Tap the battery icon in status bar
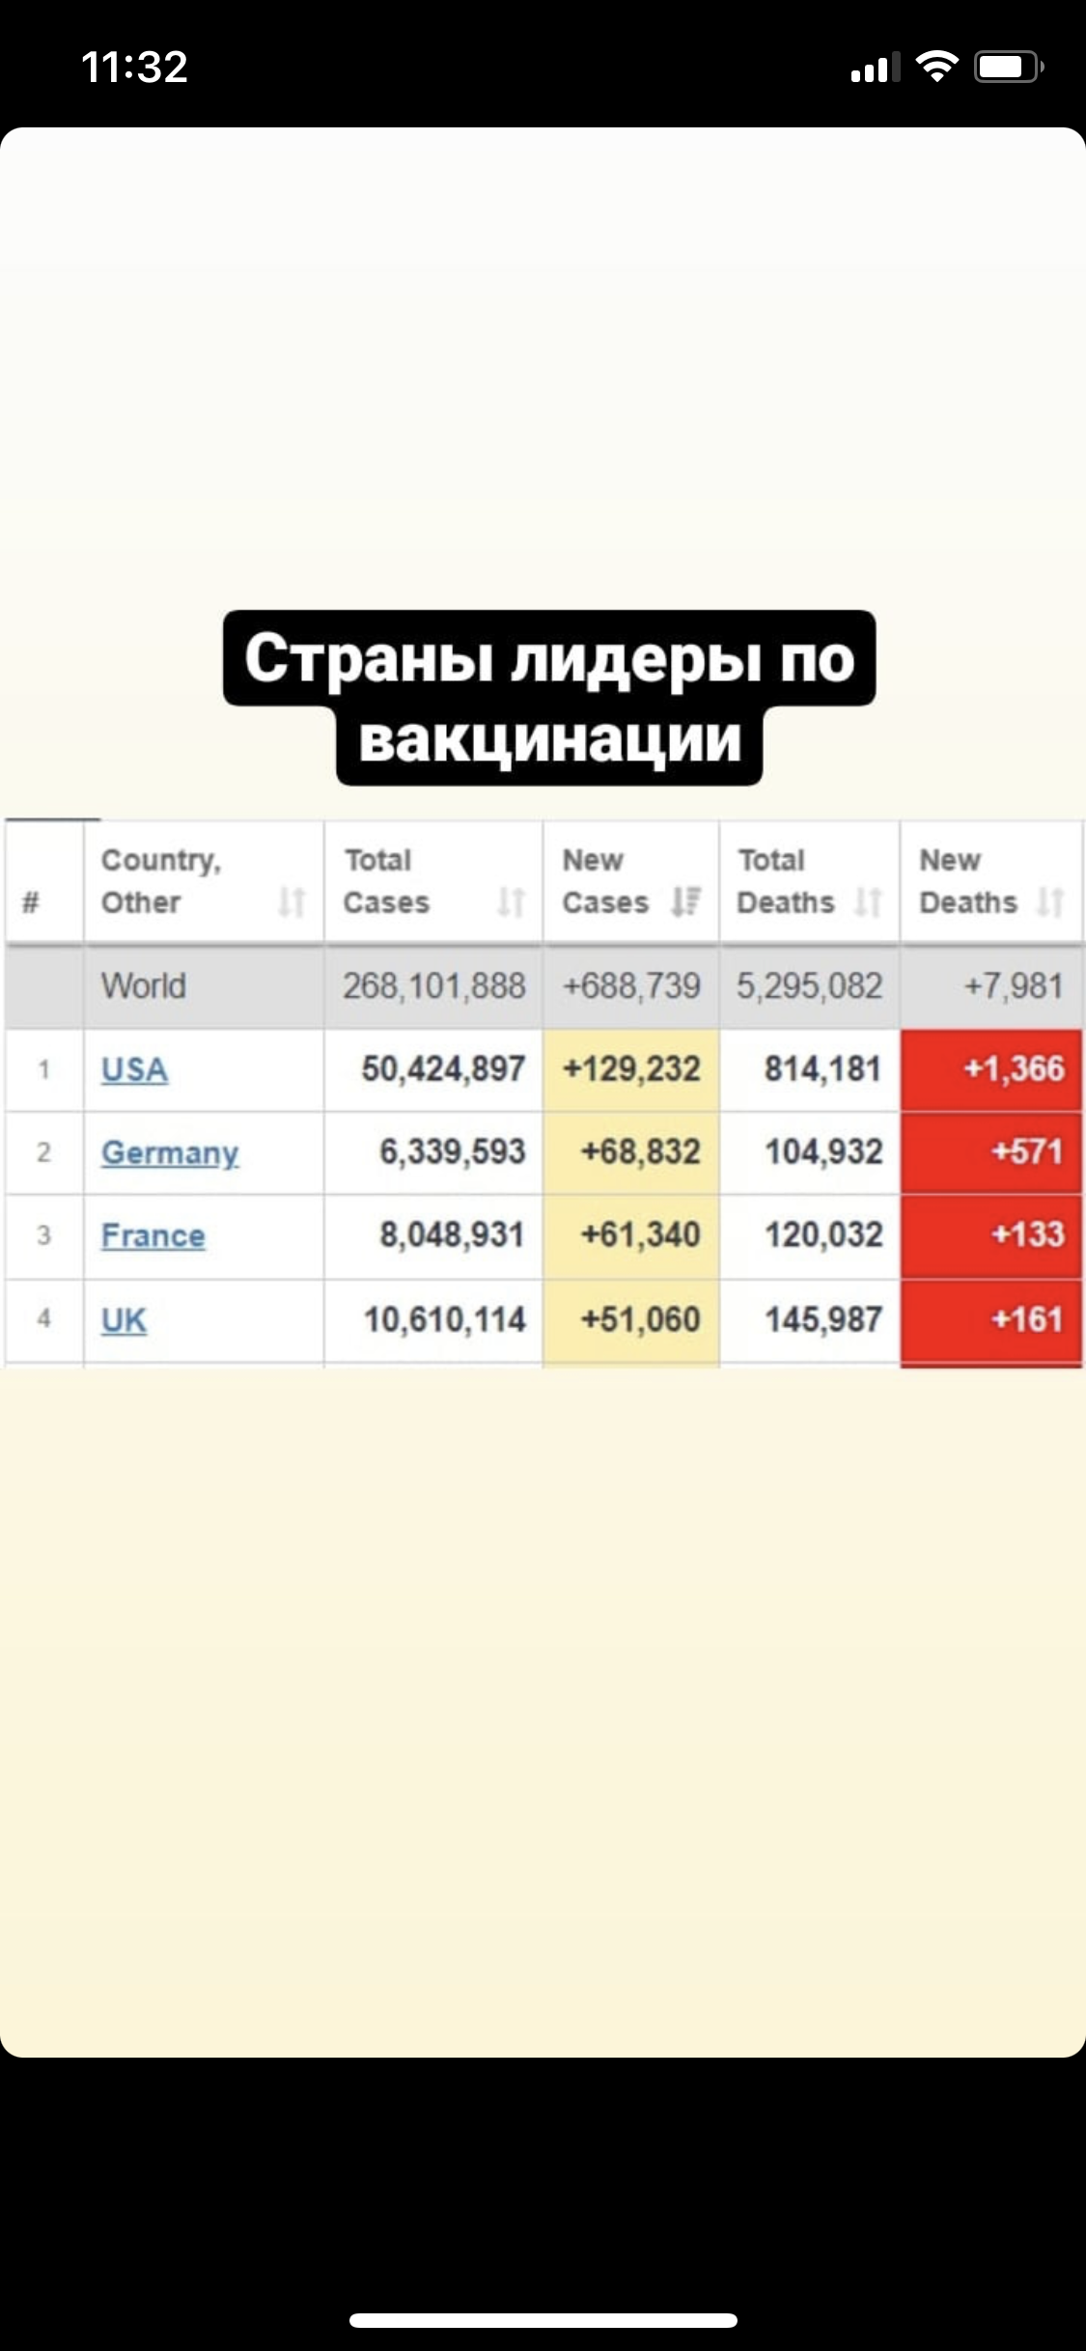This screenshot has width=1086, height=2351. coord(1009,67)
